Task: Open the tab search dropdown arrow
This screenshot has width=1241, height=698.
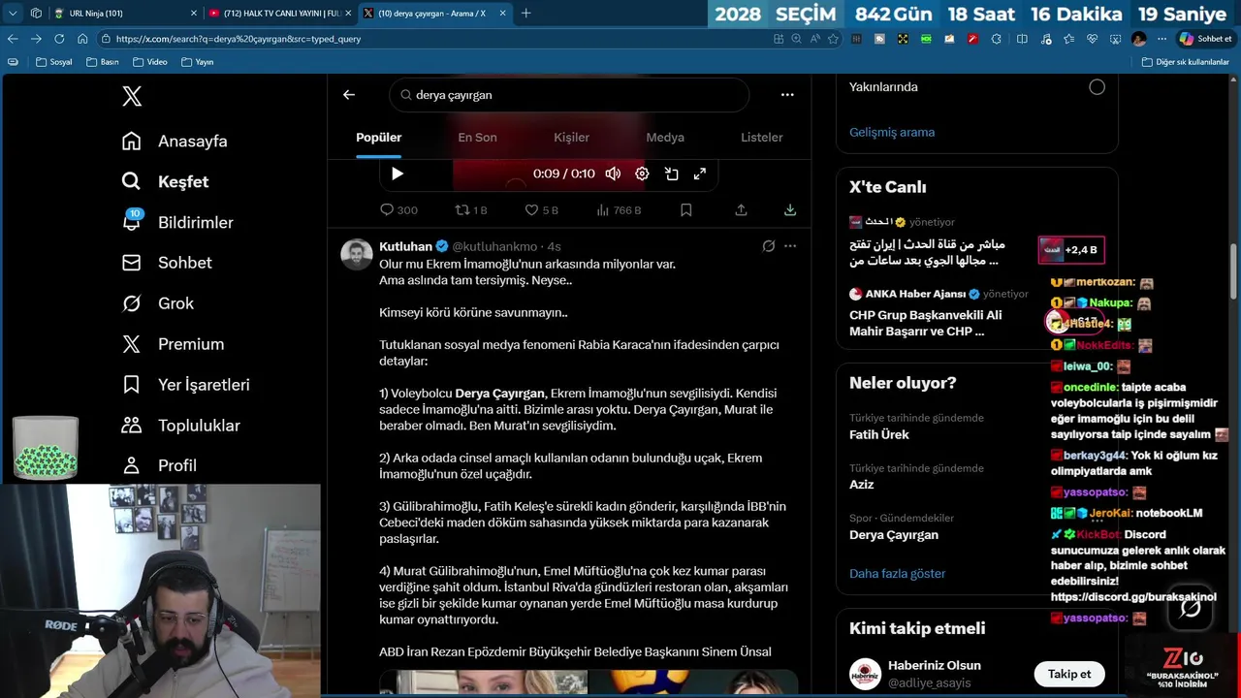Action: (13, 14)
